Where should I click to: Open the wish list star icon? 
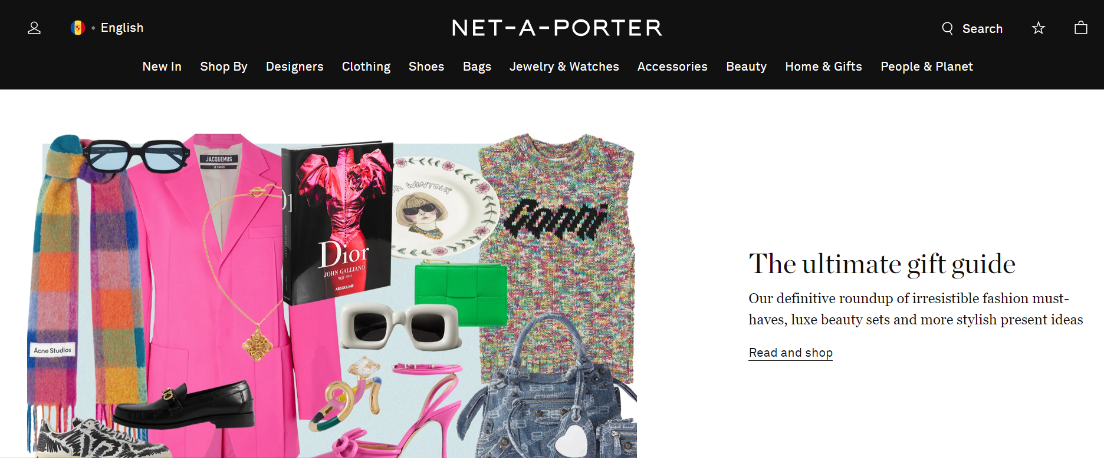(1039, 28)
